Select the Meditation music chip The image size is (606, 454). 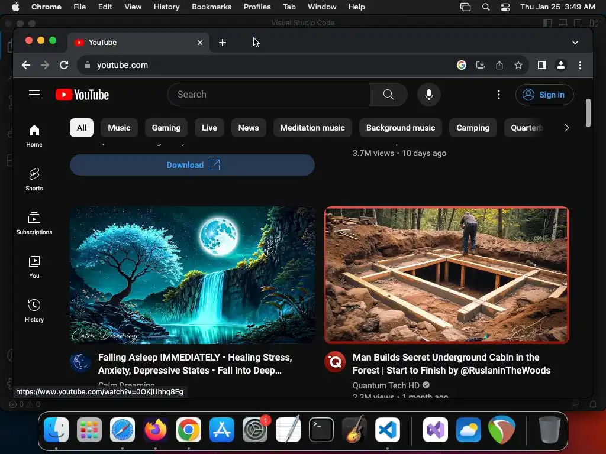[x=312, y=128]
